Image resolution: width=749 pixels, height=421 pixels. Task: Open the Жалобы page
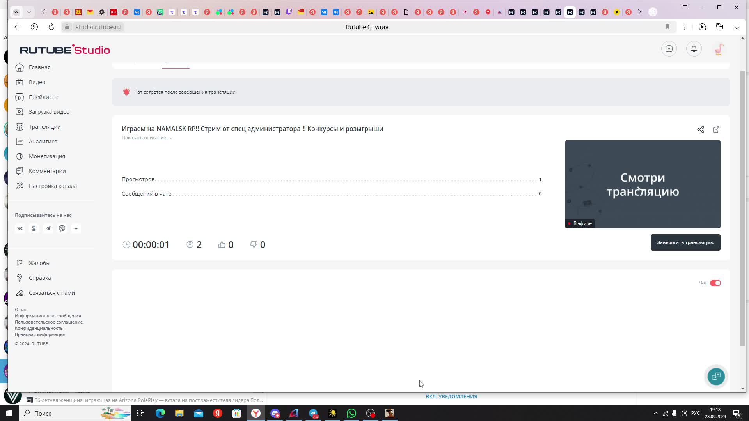coord(33,263)
